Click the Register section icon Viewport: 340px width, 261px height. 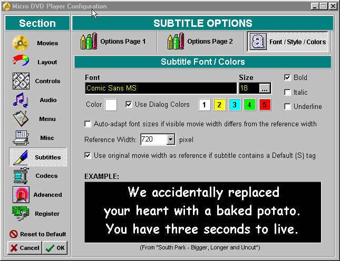tap(21, 214)
